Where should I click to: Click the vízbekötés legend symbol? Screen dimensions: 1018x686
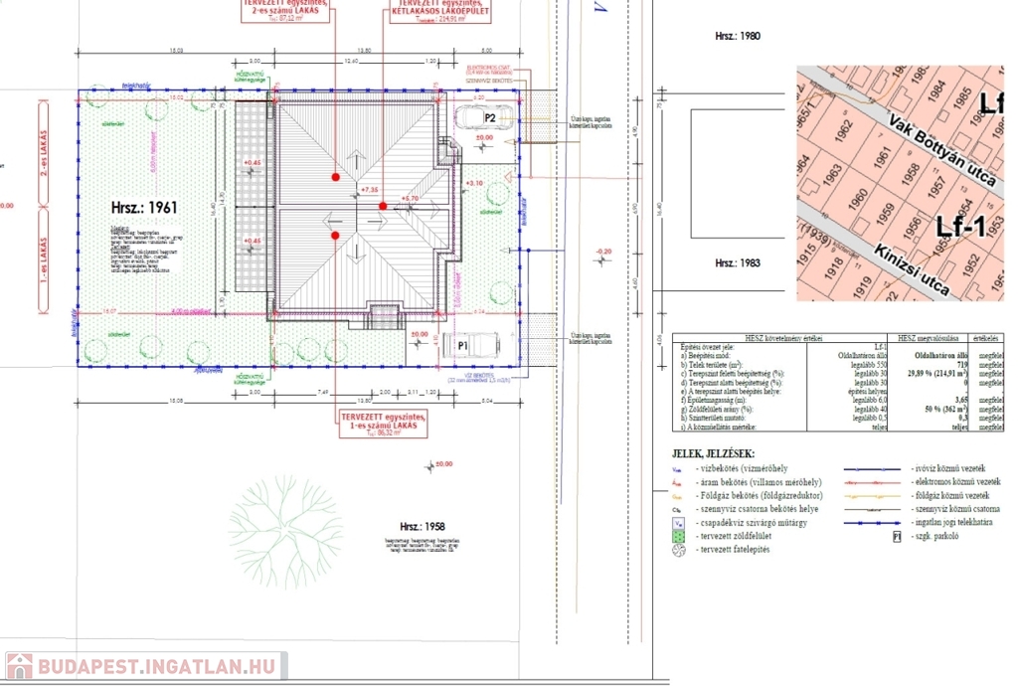click(x=678, y=468)
